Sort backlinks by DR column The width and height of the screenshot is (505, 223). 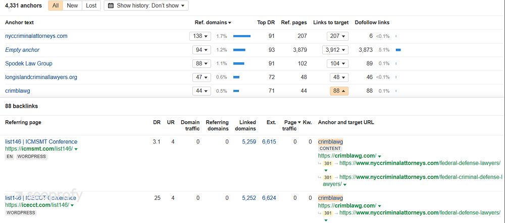click(157, 122)
